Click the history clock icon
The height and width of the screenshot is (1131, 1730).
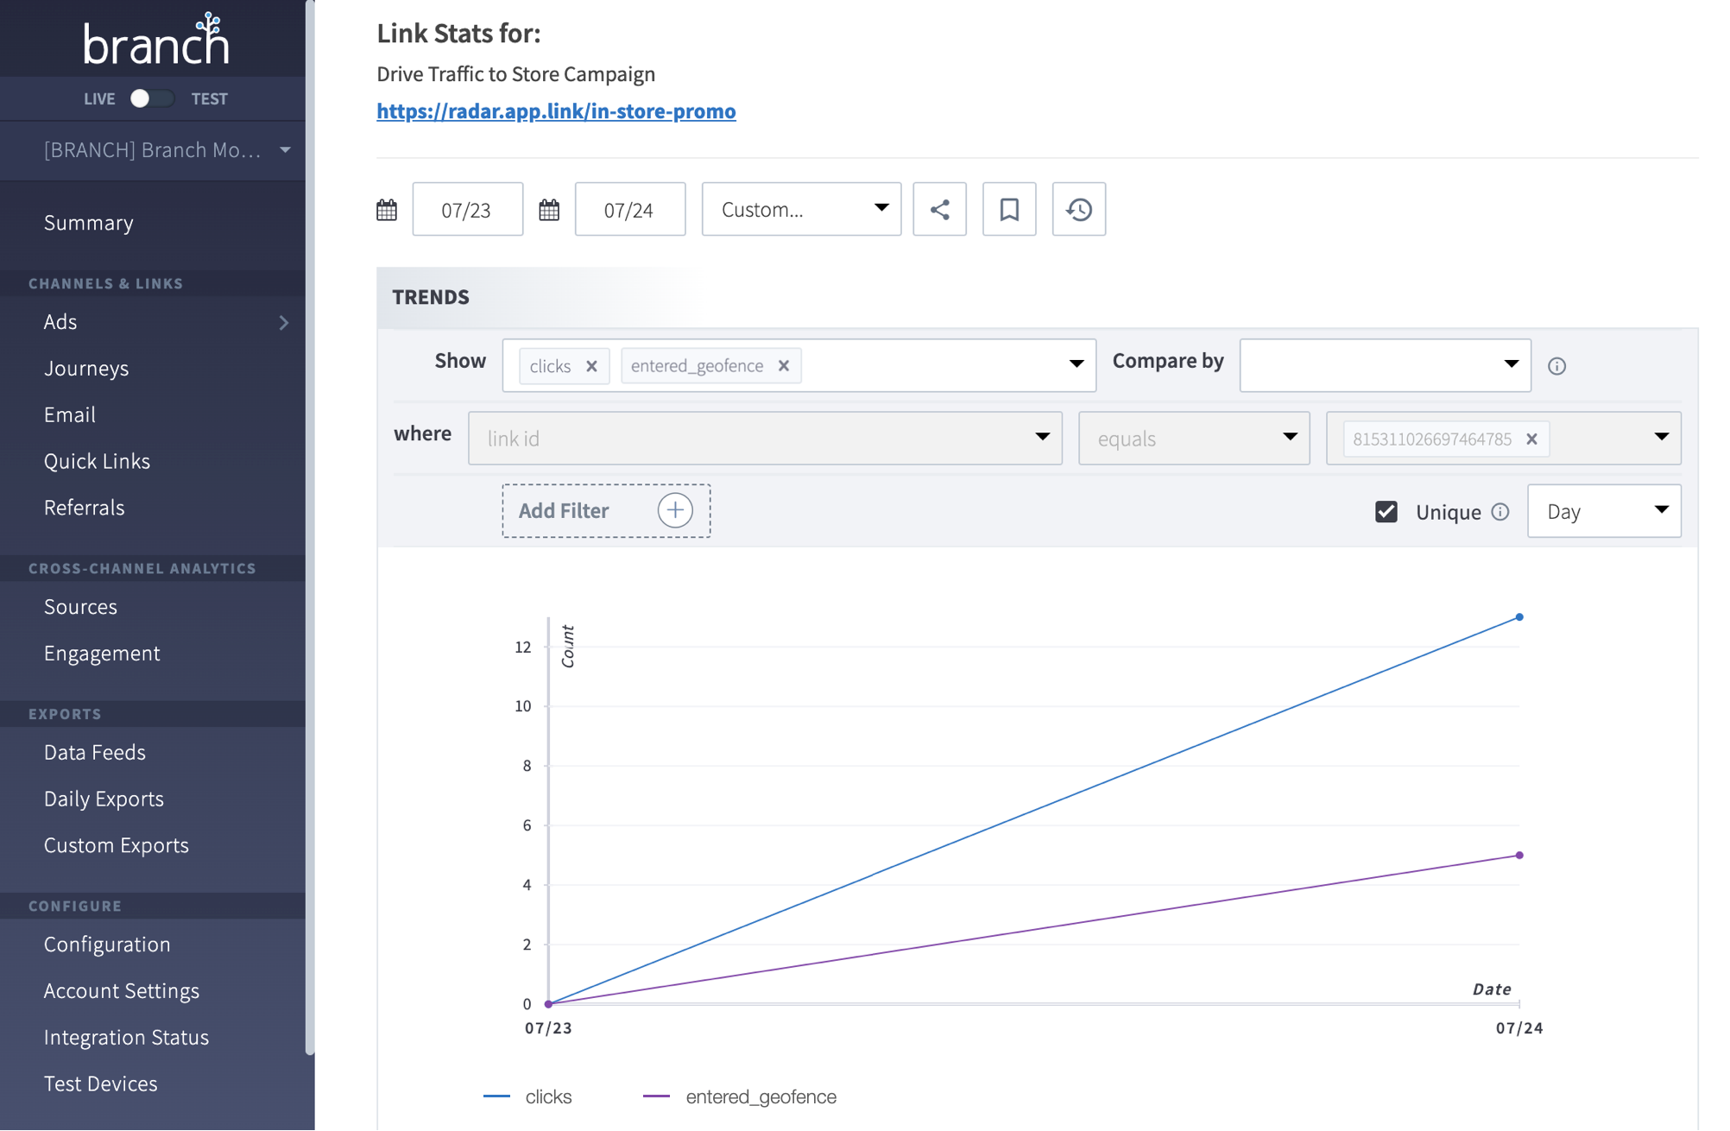pyautogui.click(x=1078, y=210)
